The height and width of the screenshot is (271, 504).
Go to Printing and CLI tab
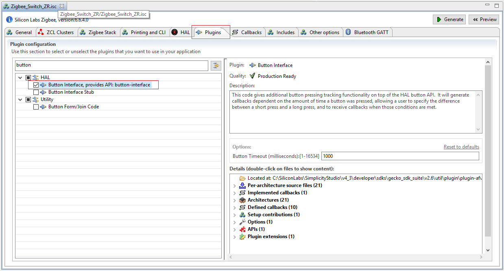click(144, 32)
